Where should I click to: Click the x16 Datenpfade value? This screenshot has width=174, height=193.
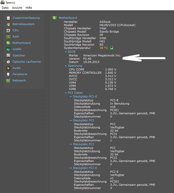pos(113,107)
